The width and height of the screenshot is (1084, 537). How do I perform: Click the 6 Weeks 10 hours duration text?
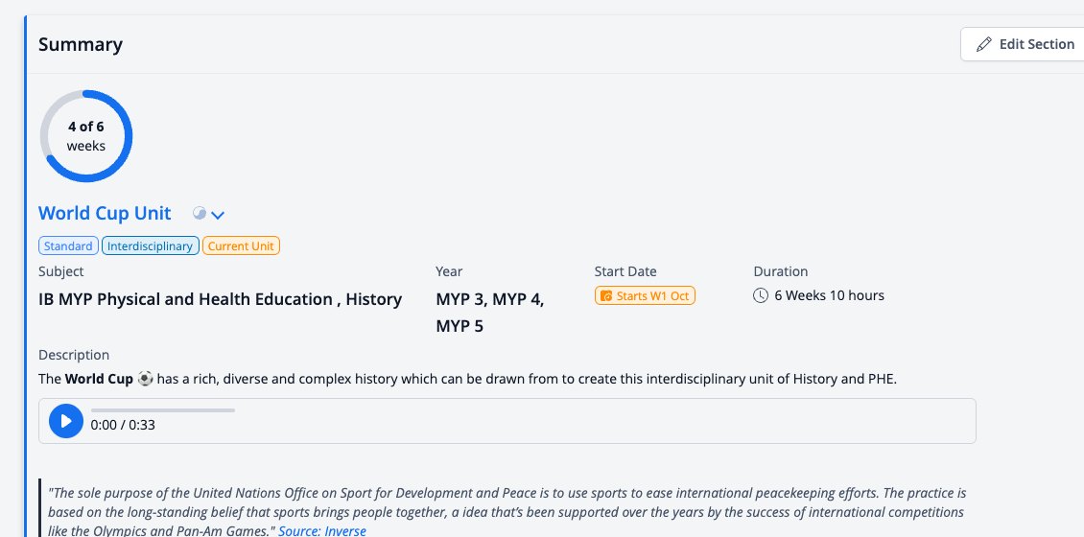pyautogui.click(x=829, y=295)
